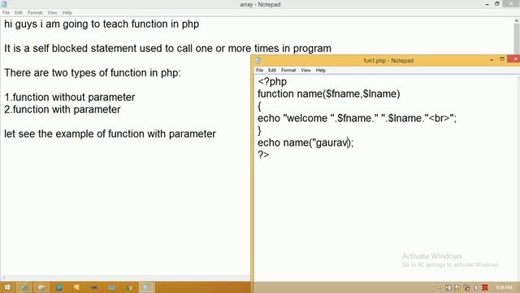
Task: Open View menu in fun1.php Notepad
Action: [305, 70]
